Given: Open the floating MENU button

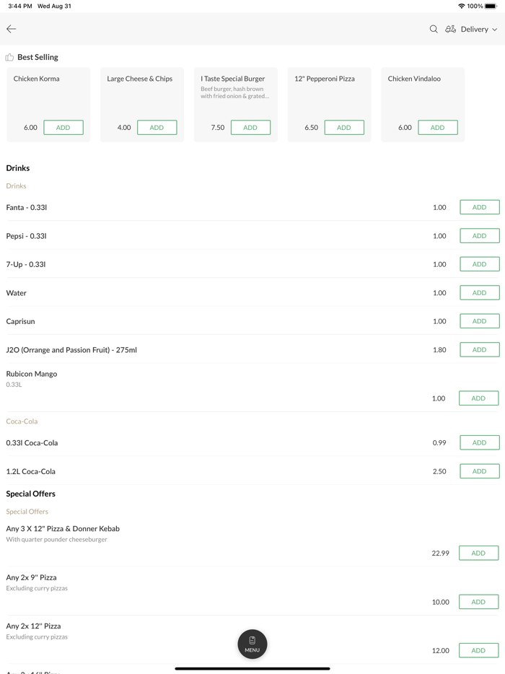Looking at the screenshot, I should click(x=252, y=644).
